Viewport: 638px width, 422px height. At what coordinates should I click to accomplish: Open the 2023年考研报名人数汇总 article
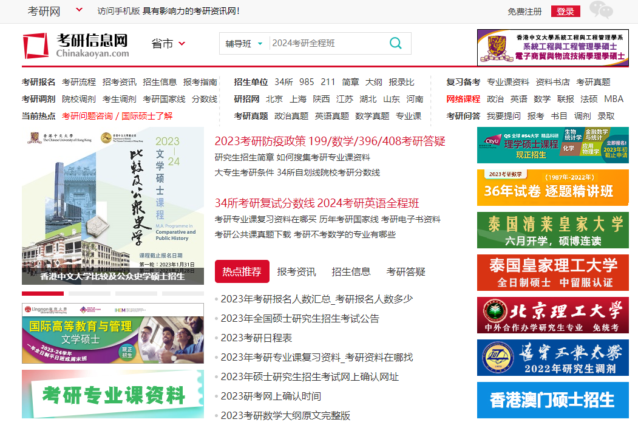pos(317,299)
